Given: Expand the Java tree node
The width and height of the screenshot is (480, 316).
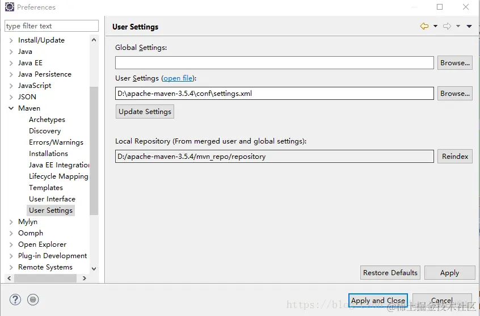Looking at the screenshot, I should click(11, 52).
